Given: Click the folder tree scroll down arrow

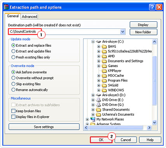Looking at the screenshot, I should [154, 122].
